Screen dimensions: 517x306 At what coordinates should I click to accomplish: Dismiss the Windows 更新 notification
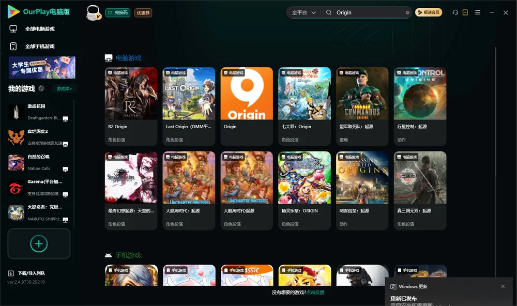click(503, 286)
